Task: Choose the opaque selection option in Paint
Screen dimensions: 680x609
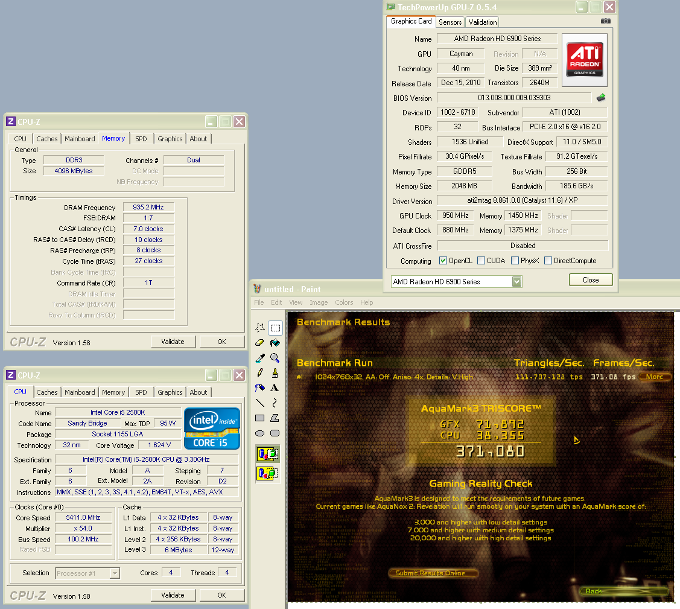Action: click(x=267, y=454)
